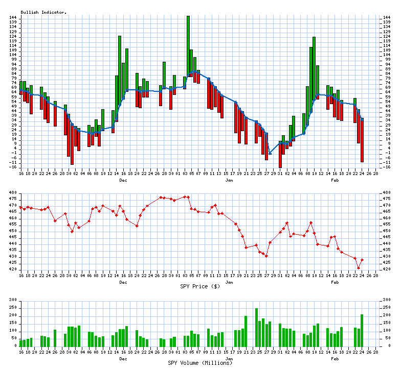Viewport: 401px width, 372px height.
Task: Click the lowest point of the blue line
Action: [270, 154]
